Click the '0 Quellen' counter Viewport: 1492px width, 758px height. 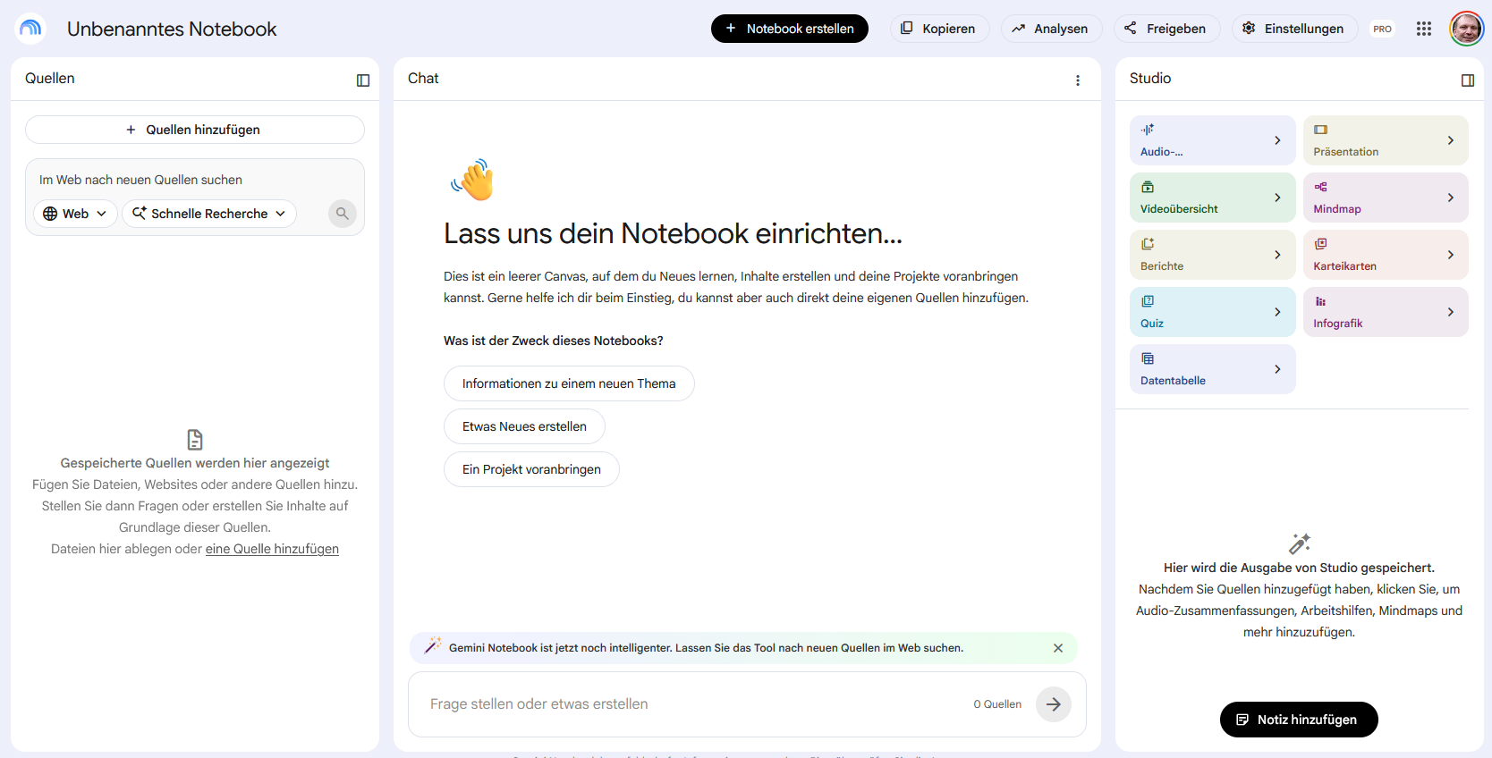pos(997,704)
